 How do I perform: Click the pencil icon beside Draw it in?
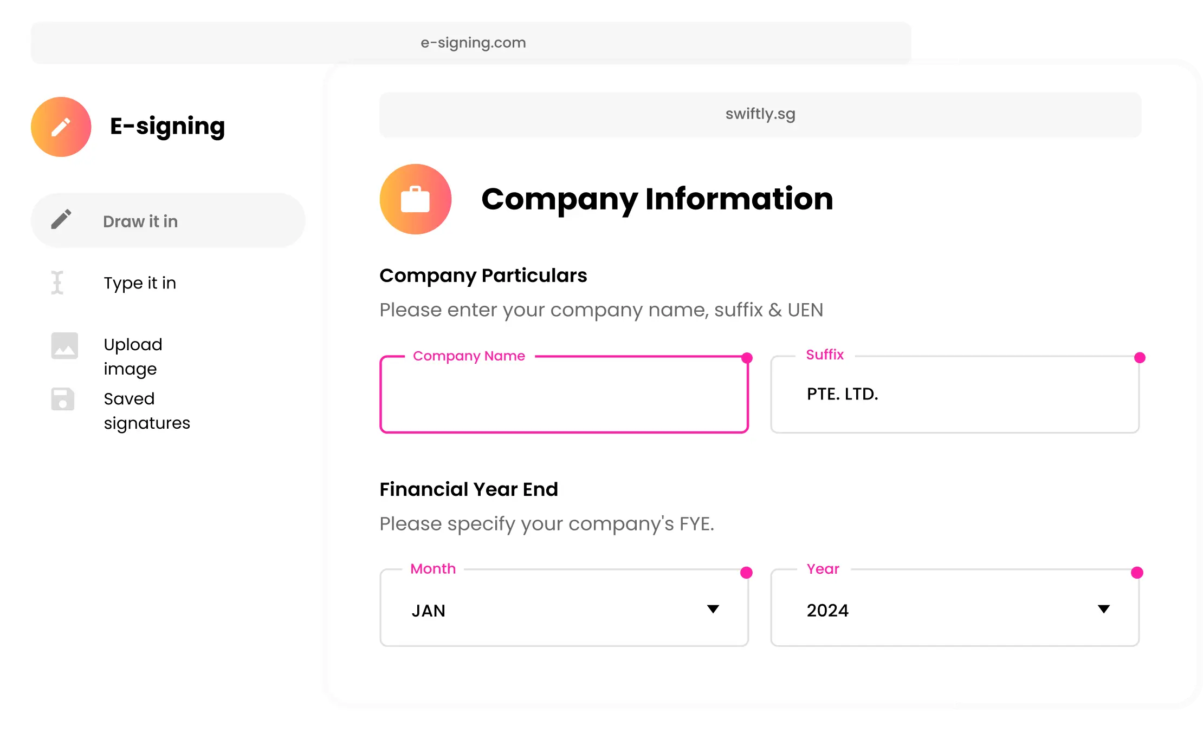click(61, 220)
